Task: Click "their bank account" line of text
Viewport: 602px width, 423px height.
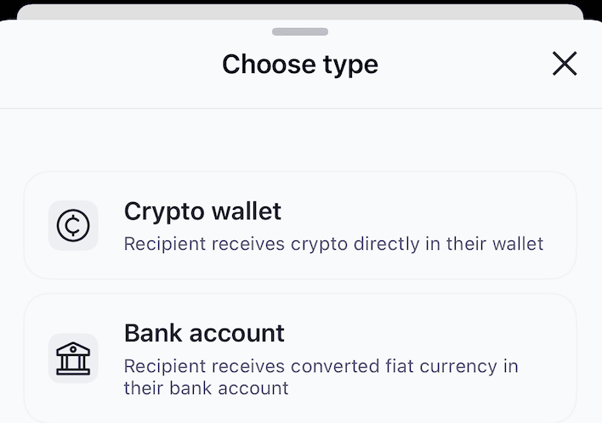Action: click(206, 389)
